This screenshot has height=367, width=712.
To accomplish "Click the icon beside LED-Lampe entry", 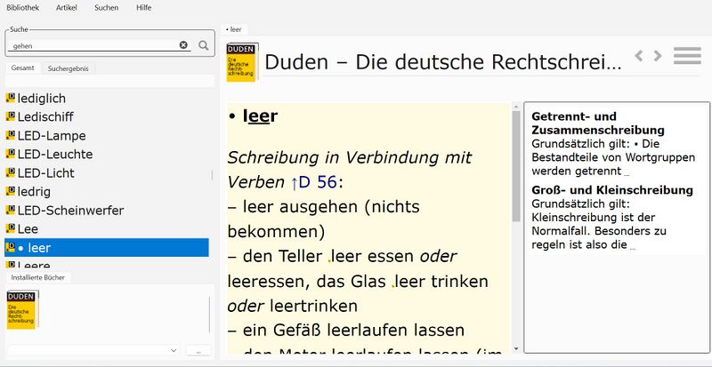I will tap(11, 136).
